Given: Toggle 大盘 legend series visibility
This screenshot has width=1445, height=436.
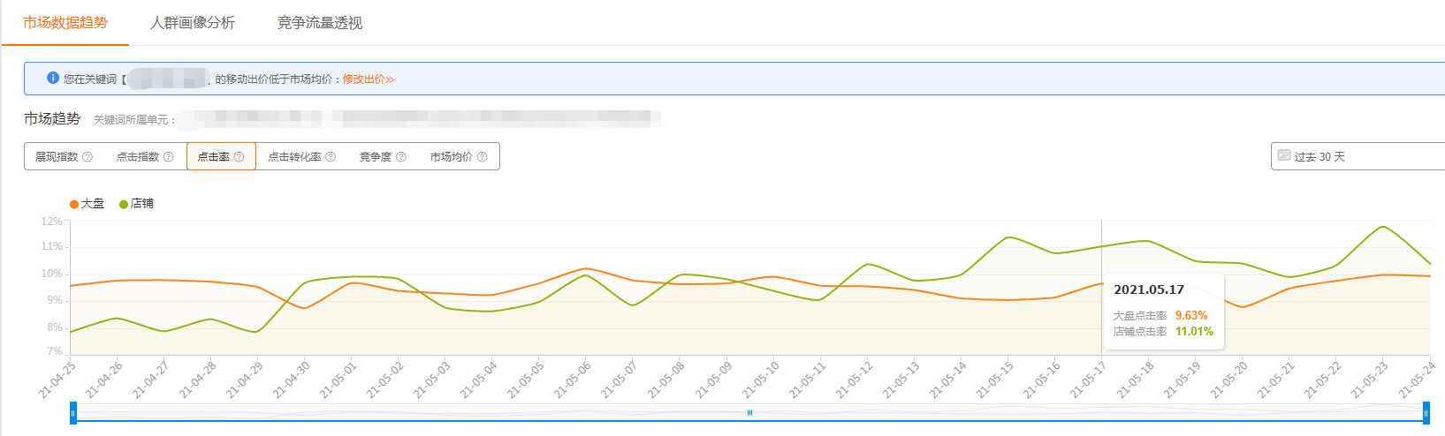Looking at the screenshot, I should click(87, 204).
